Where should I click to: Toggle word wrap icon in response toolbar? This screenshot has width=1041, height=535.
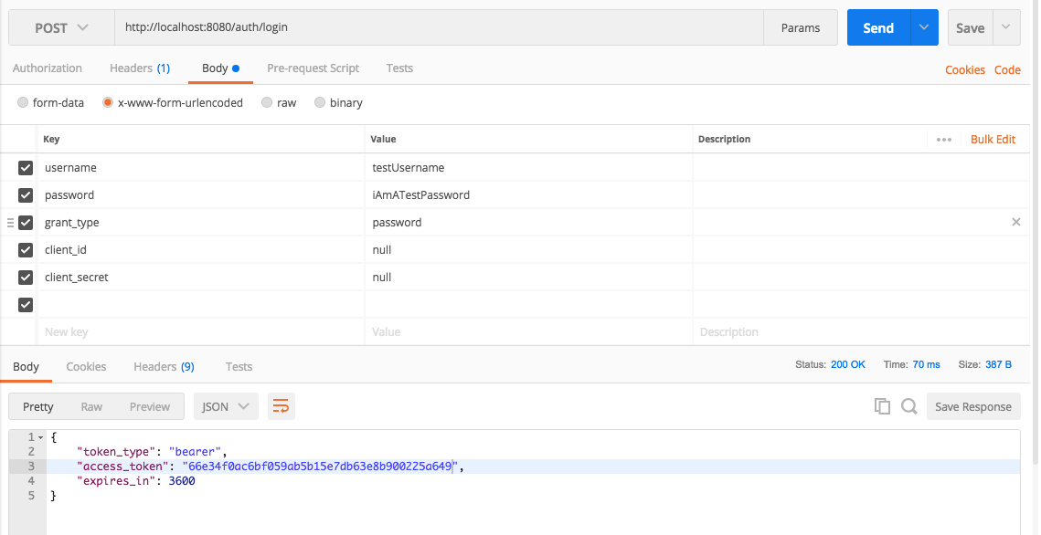click(x=281, y=406)
